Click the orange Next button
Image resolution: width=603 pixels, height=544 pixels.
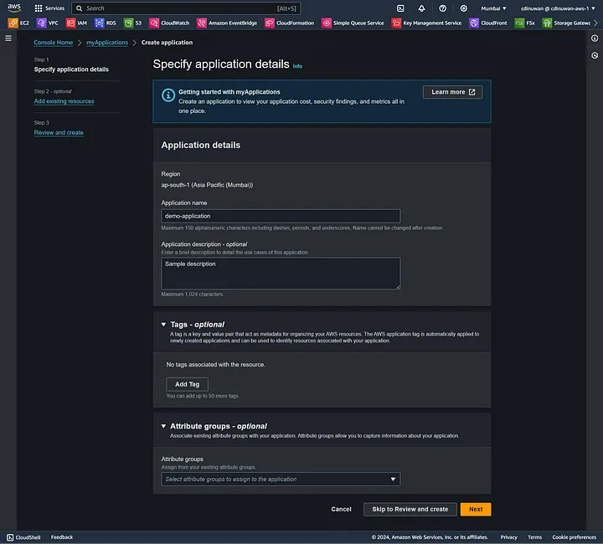(x=476, y=509)
